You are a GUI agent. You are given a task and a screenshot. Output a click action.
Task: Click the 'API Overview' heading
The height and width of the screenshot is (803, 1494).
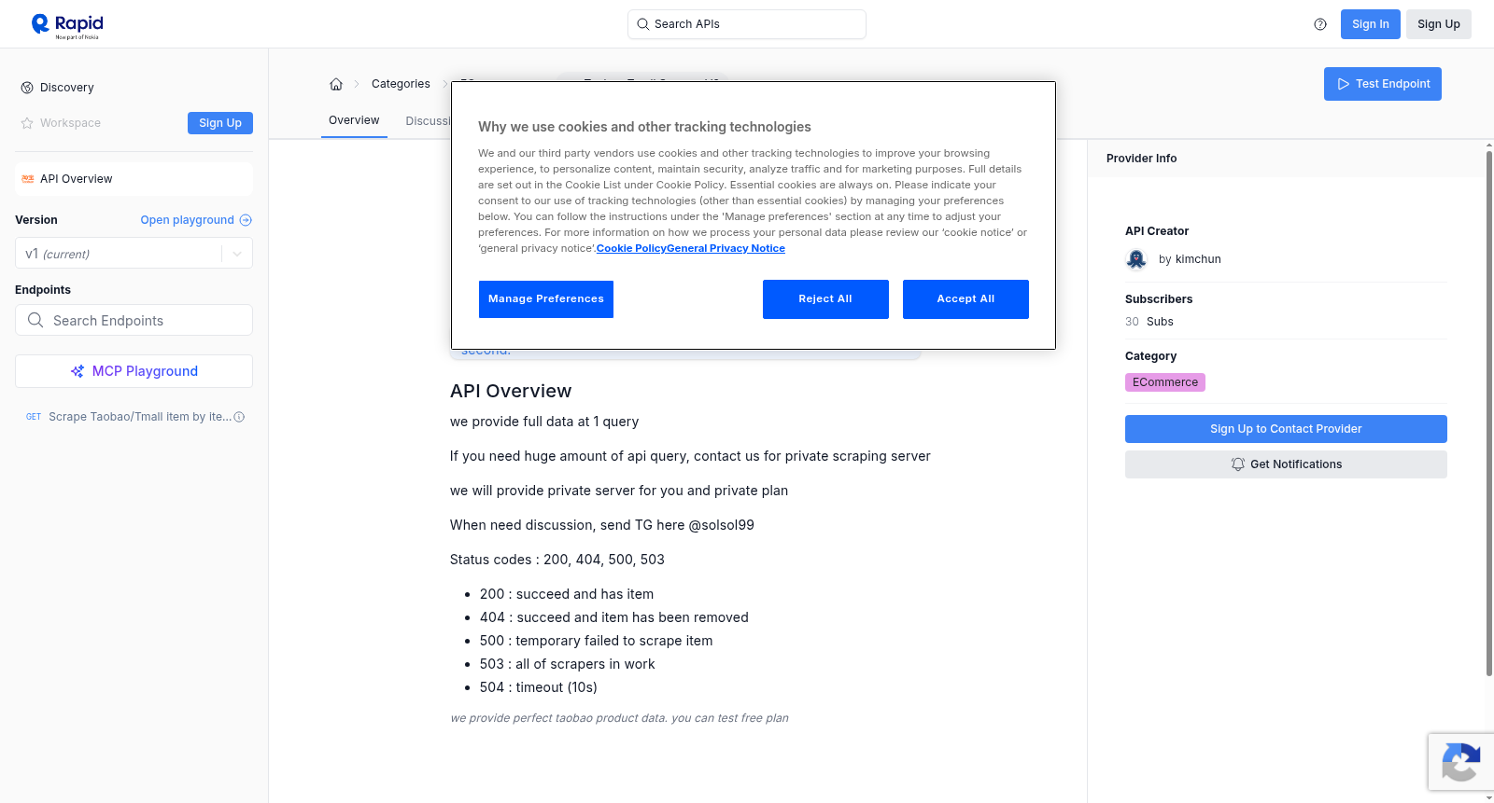click(511, 391)
